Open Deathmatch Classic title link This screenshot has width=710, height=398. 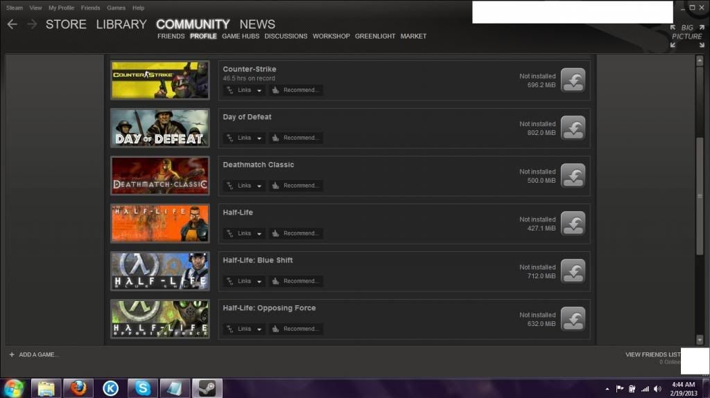pos(258,165)
